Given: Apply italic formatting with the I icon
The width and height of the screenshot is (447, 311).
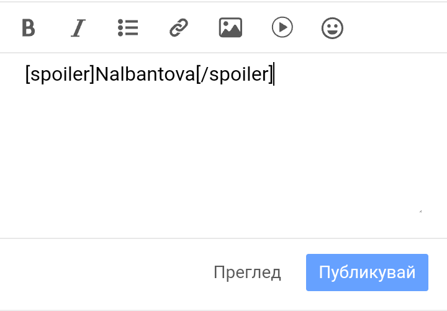Looking at the screenshot, I should click(x=78, y=28).
